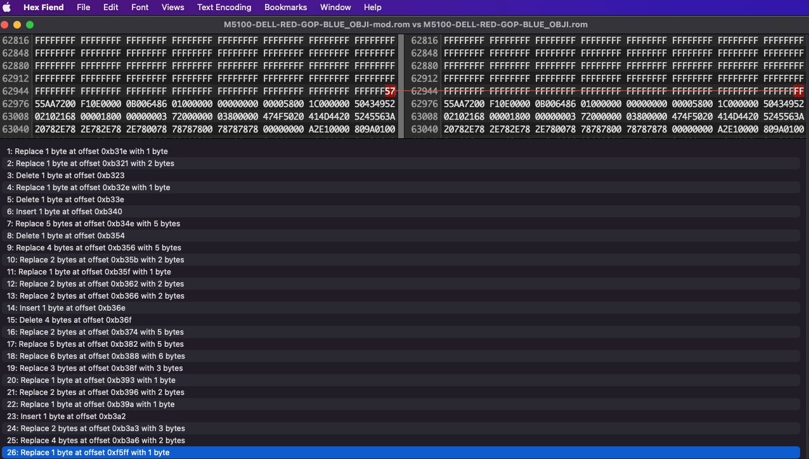Select diff 24: Replace at offset 0xb3a3
Viewport: 809px width, 459px height.
(x=401, y=429)
